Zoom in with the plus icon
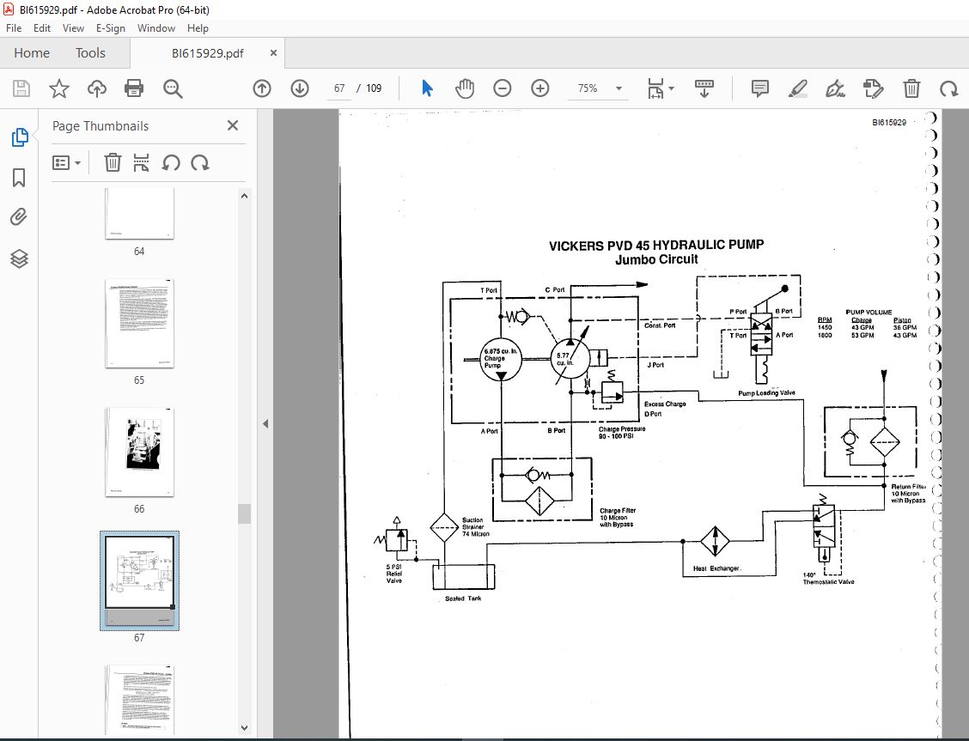 540,88
